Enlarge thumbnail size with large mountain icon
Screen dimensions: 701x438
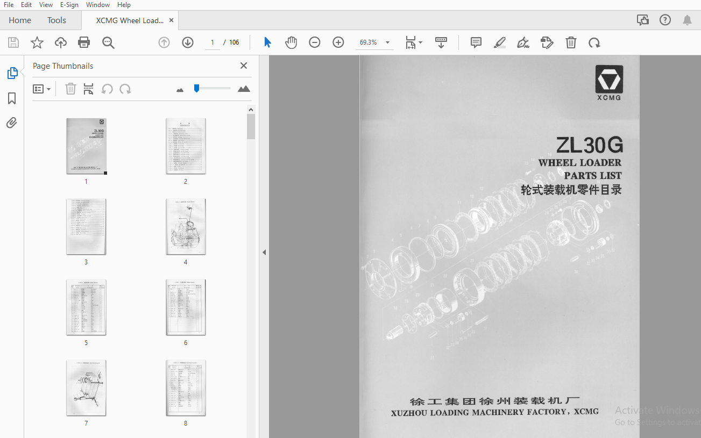click(244, 89)
